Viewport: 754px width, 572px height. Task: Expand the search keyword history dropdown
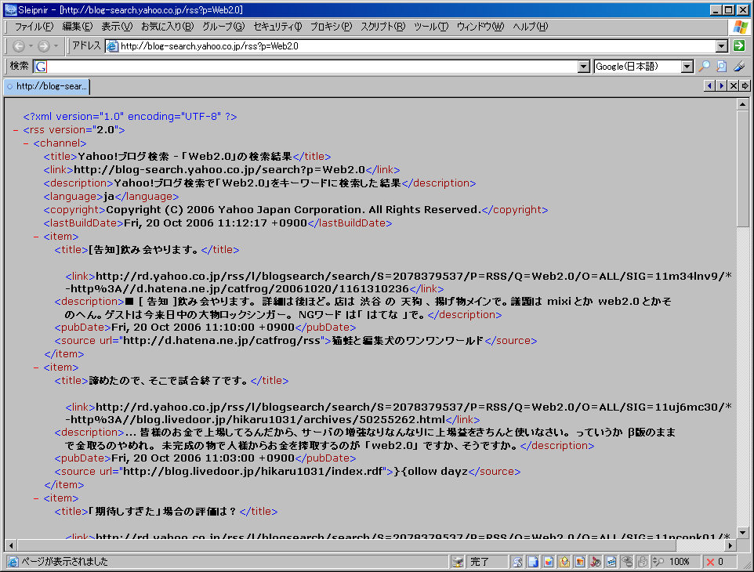583,67
